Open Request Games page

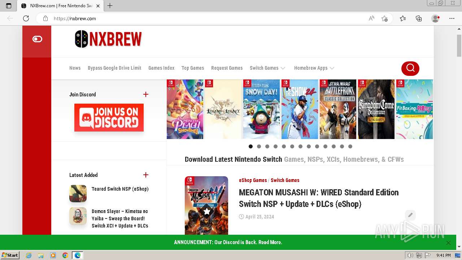227,68
